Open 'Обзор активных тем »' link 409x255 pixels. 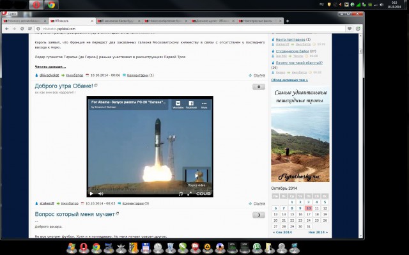click(x=289, y=80)
